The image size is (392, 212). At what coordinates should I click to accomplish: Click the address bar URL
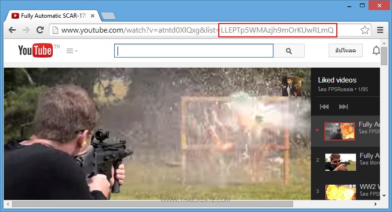click(x=198, y=30)
